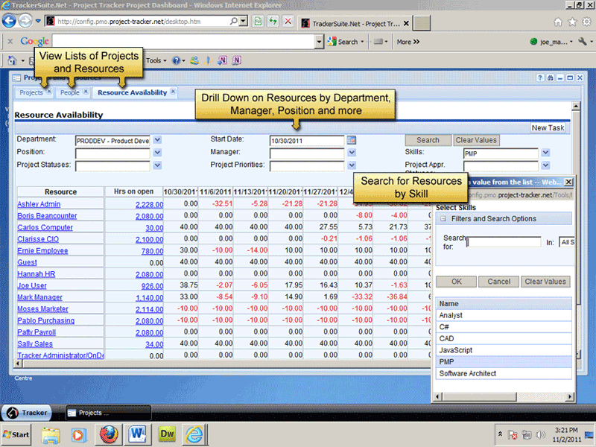This screenshot has width=596, height=447.
Task: Click Clear Values next to Search button
Action: [x=476, y=140]
